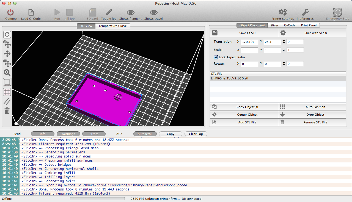Toggle the Shows filament eye icon

click(130, 12)
